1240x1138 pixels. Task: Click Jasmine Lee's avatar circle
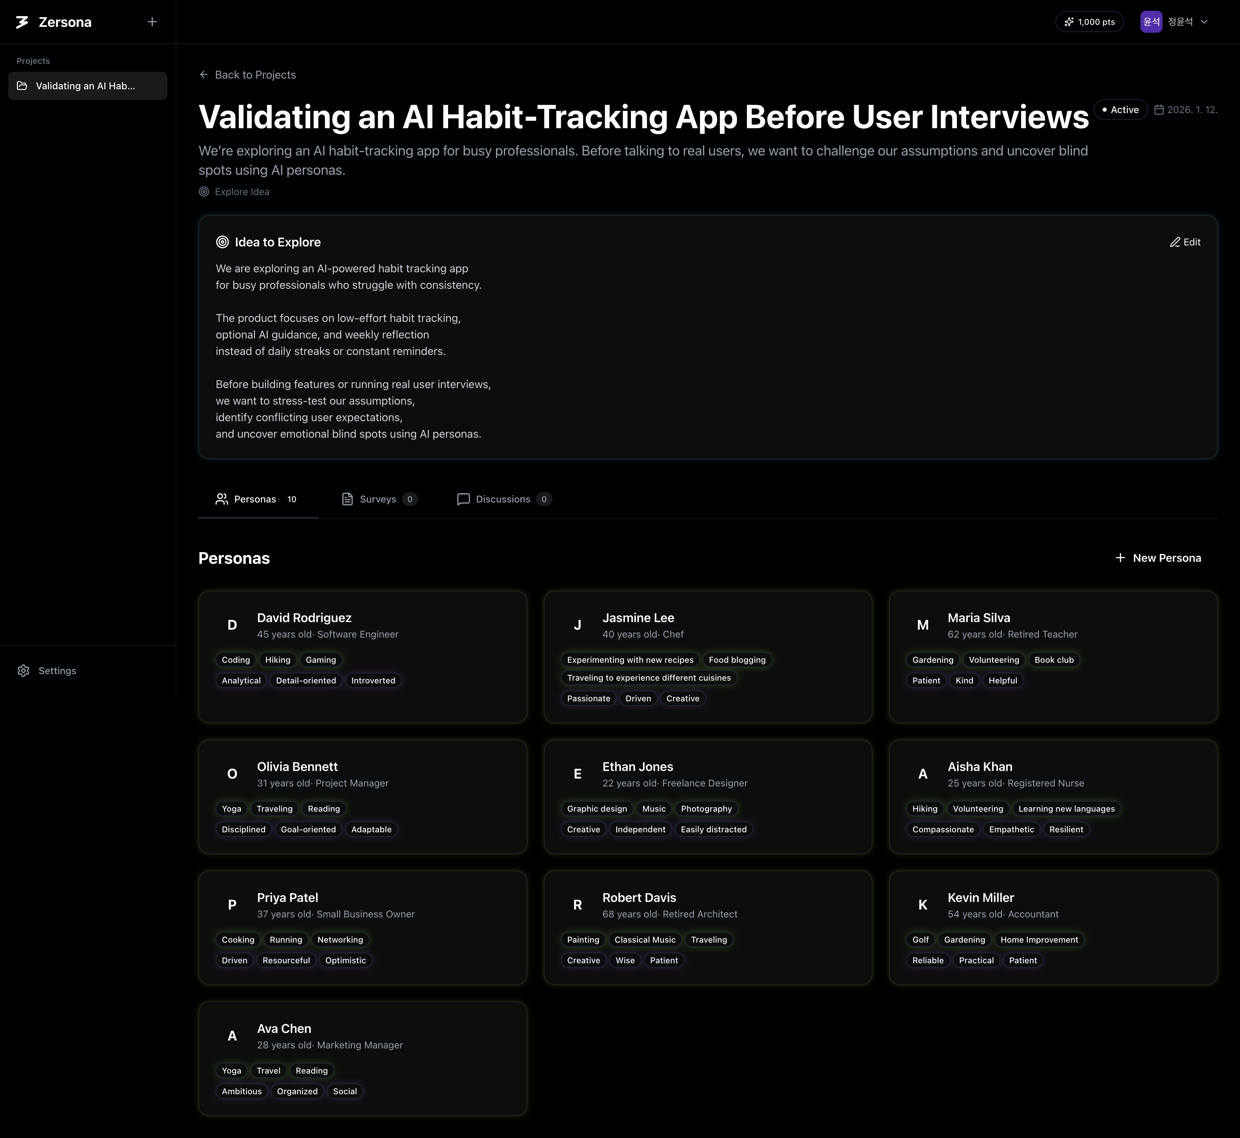point(577,624)
